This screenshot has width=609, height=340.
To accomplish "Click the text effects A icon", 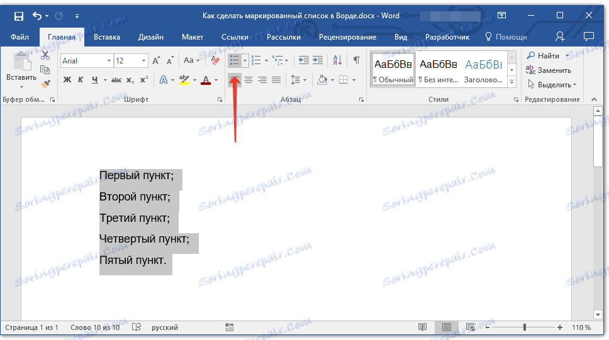I will pyautogui.click(x=164, y=80).
